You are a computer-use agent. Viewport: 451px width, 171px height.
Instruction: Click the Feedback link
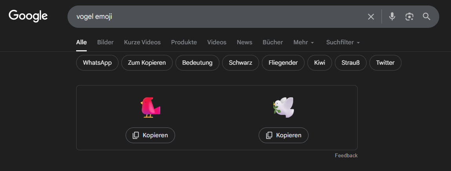346,156
